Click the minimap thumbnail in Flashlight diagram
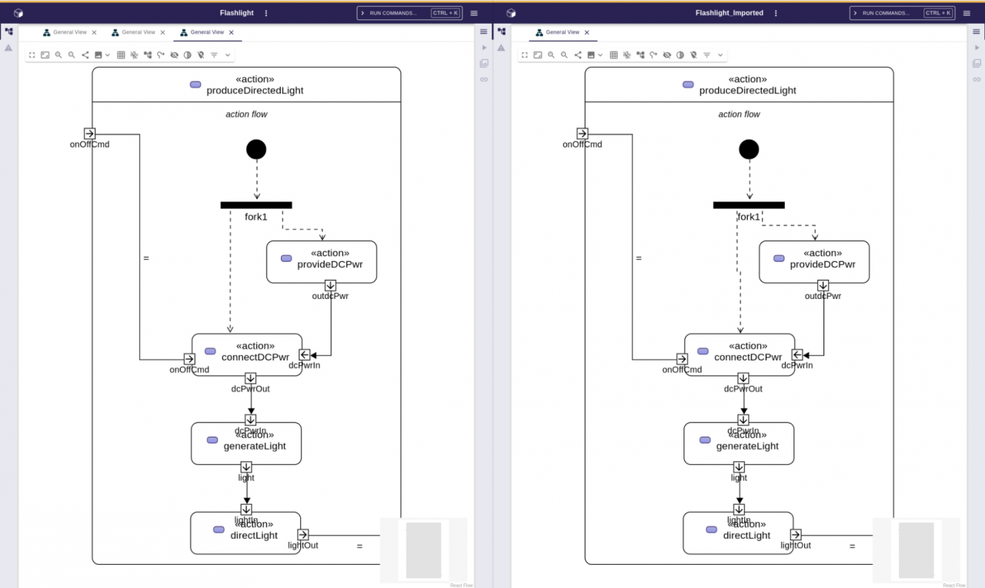Viewport: 985px width, 588px height. tap(424, 550)
